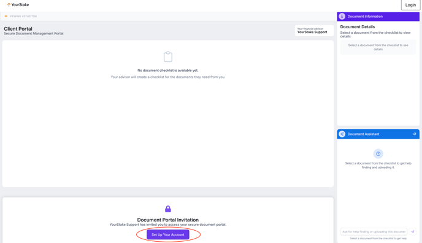The height and width of the screenshot is (243, 422).
Task: Click the Document Assistant sparkle icon
Action: 342,134
